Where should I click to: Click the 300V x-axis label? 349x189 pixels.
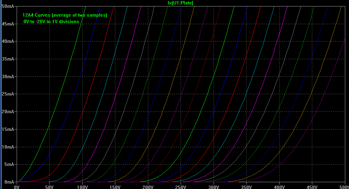click(x=214, y=187)
